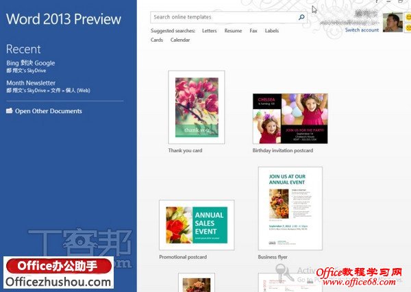The height and width of the screenshot is (292, 411).
Task: Click the Thank you card caption
Action: click(185, 151)
